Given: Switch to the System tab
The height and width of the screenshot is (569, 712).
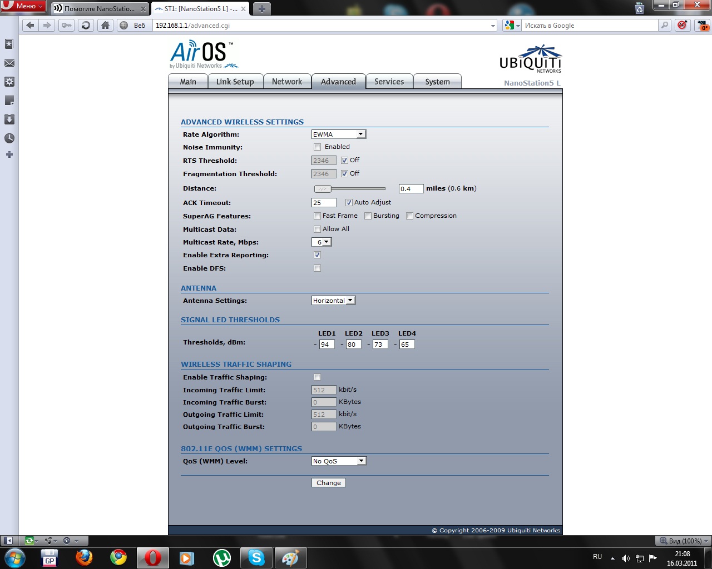Looking at the screenshot, I should (438, 82).
